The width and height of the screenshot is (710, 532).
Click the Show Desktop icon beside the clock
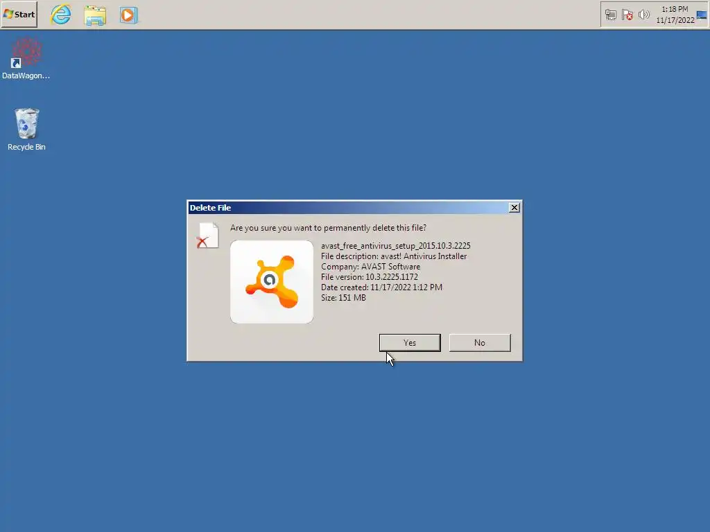[x=702, y=15]
